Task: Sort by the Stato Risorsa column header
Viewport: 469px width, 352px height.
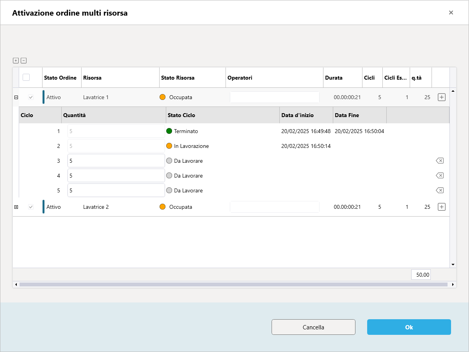Action: point(192,78)
